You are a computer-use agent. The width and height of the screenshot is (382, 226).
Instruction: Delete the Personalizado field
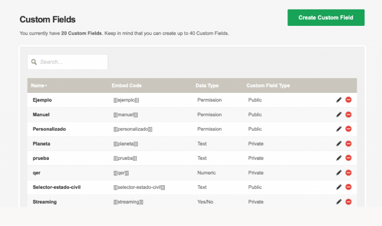[x=348, y=129]
